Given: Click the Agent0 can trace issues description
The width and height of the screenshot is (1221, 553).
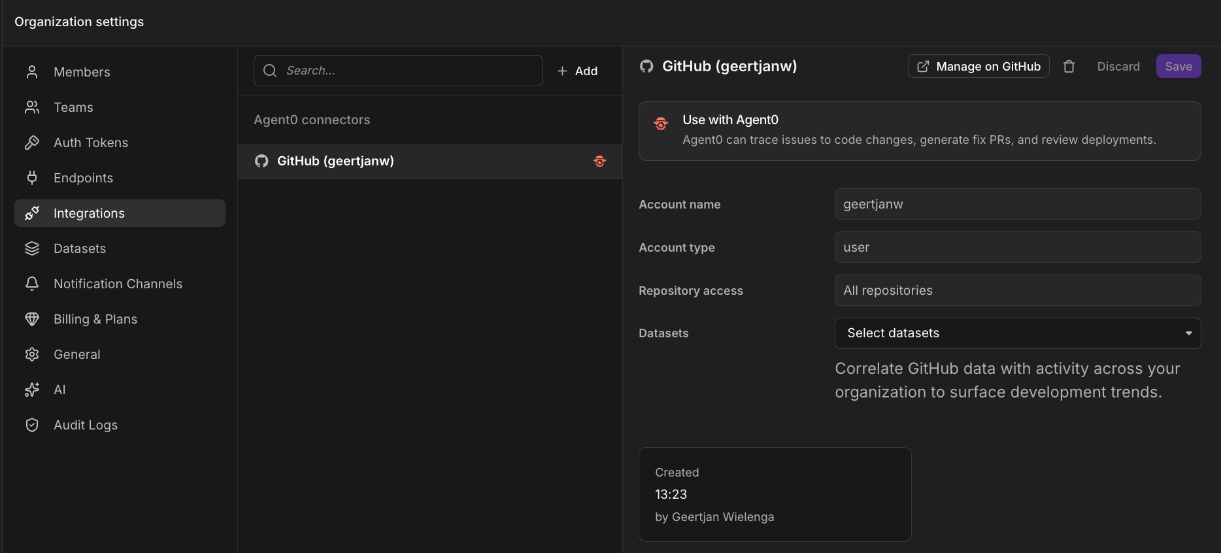Looking at the screenshot, I should click(x=919, y=140).
